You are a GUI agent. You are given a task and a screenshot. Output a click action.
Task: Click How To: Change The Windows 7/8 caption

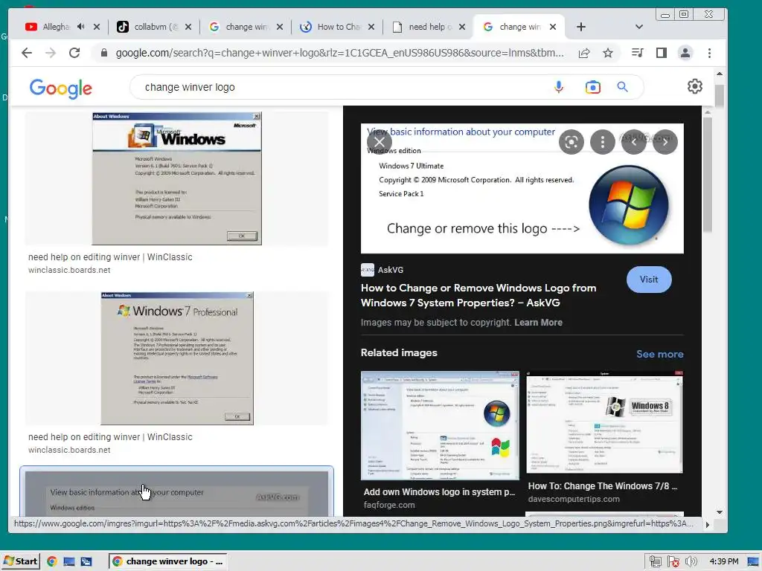pos(603,486)
